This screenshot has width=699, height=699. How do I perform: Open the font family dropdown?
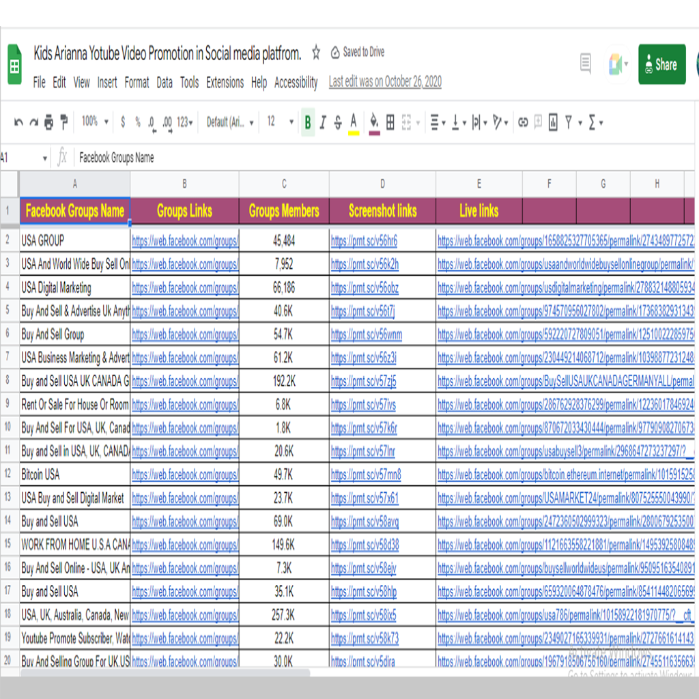(230, 122)
